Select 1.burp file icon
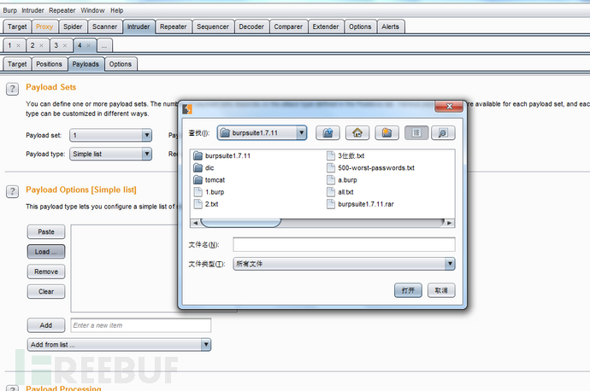The width and height of the screenshot is (590, 391). (x=198, y=192)
